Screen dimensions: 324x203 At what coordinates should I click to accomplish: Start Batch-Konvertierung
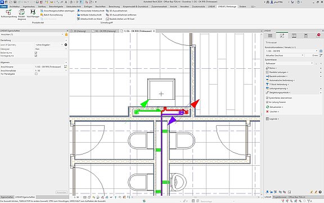[51, 15]
